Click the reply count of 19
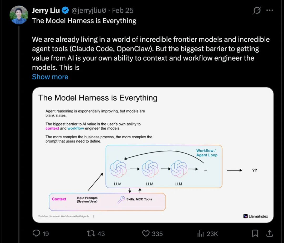This screenshot has height=243, width=284. pyautogui.click(x=45, y=233)
